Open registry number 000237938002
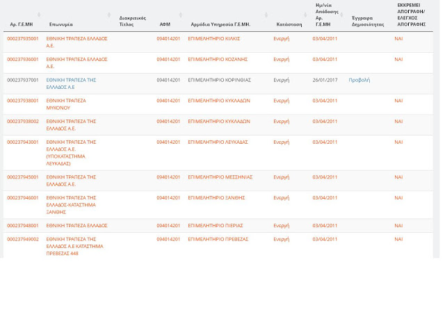The width and height of the screenshot is (445, 321). [x=23, y=122]
